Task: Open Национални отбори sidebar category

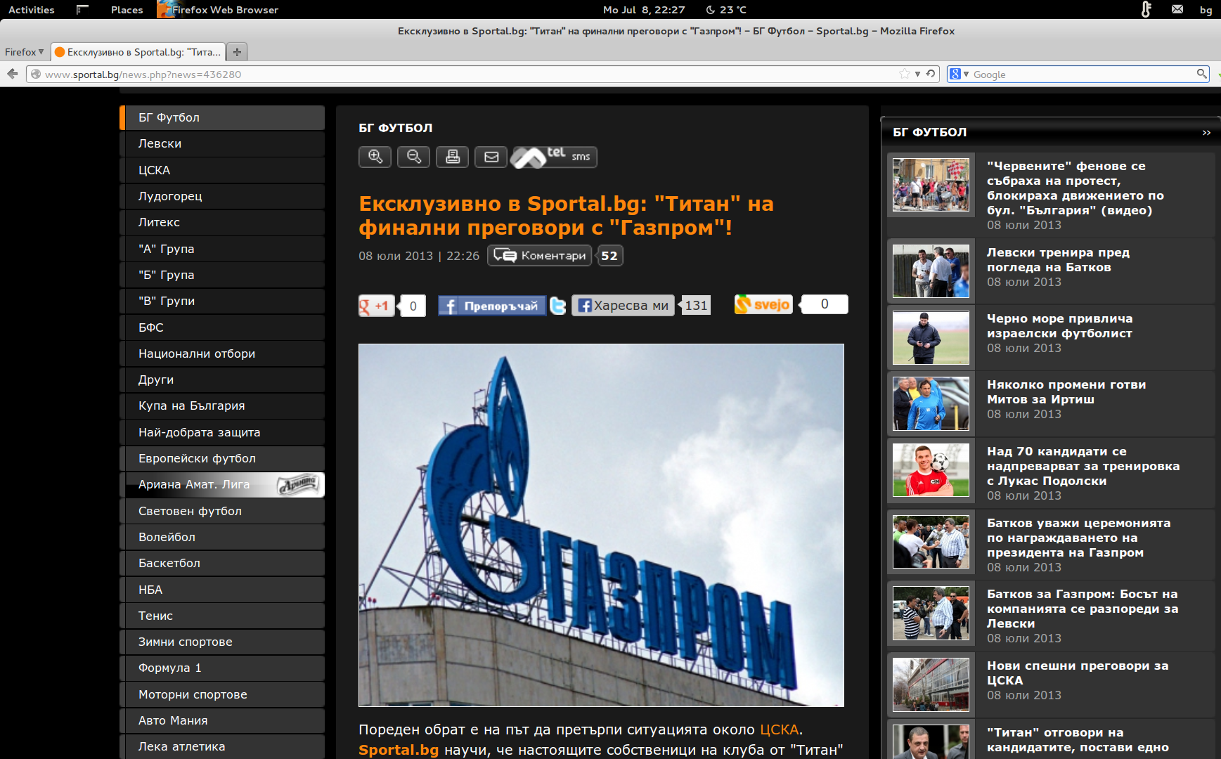Action: (x=222, y=353)
